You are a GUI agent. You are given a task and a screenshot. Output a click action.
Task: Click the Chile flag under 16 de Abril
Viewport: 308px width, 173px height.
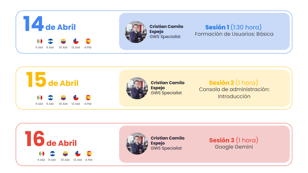(x=78, y=154)
